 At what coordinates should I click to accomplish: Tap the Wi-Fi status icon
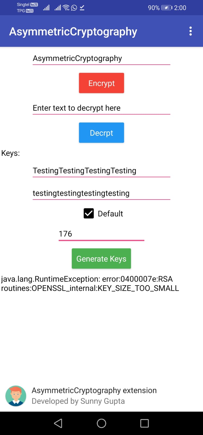tap(66, 8)
